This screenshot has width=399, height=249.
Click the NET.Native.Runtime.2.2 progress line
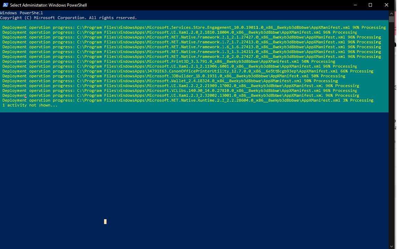[x=188, y=100]
